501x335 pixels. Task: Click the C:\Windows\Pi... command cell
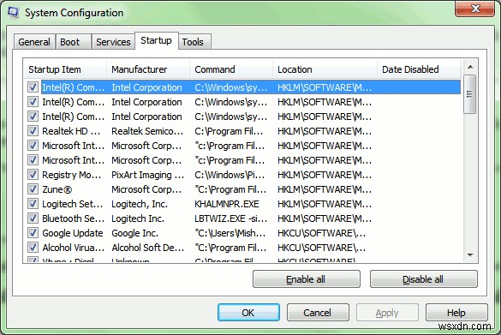(230, 175)
